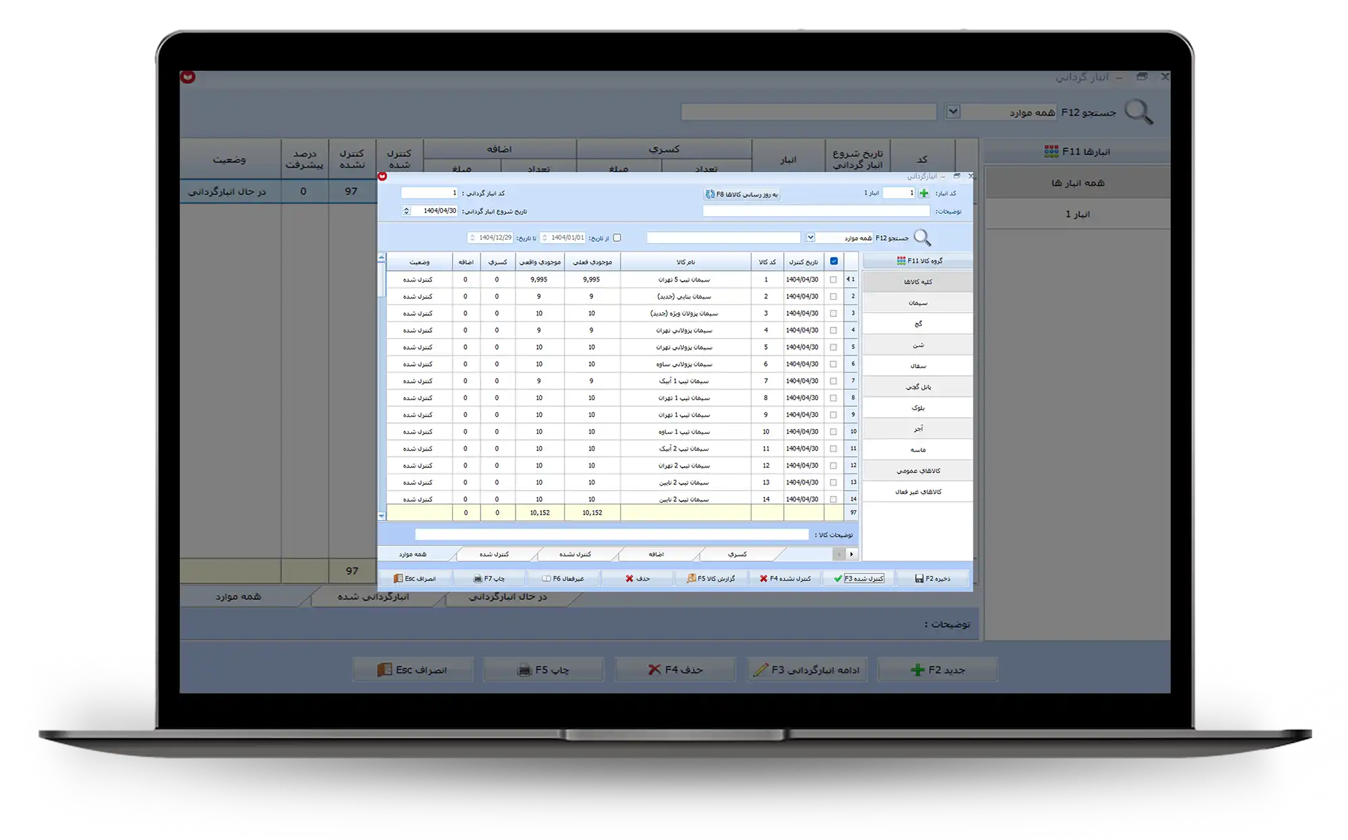Select انبار 1 in main window list
The height and width of the screenshot is (840, 1348).
1077,214
